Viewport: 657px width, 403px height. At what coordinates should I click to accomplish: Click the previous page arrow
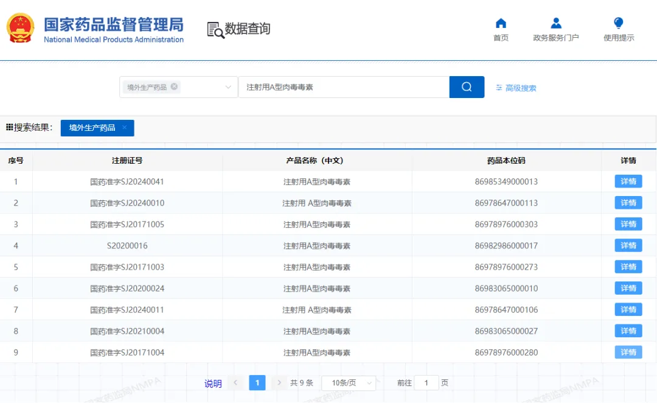[235, 382]
